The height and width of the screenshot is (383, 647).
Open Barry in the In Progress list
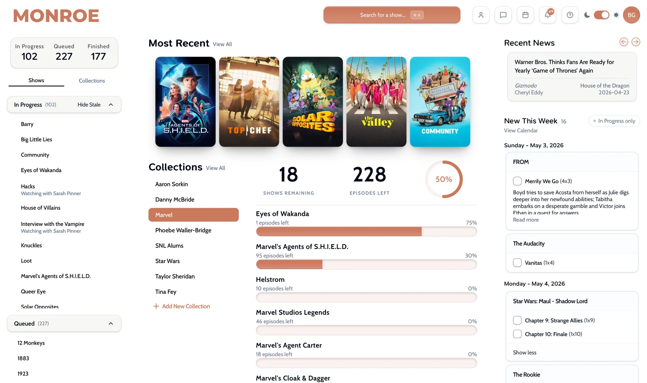click(x=27, y=124)
